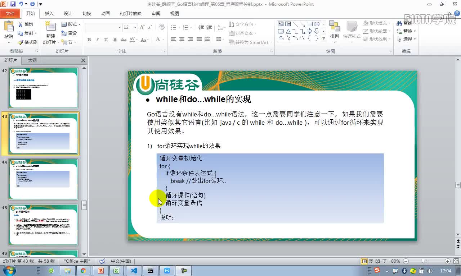Align text left in paragraph group

[173, 40]
